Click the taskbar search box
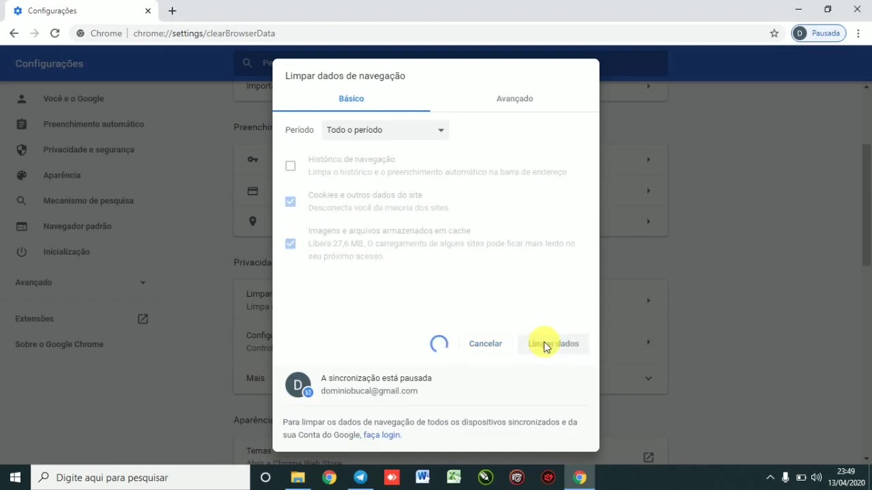This screenshot has height=490, width=872. tap(141, 477)
